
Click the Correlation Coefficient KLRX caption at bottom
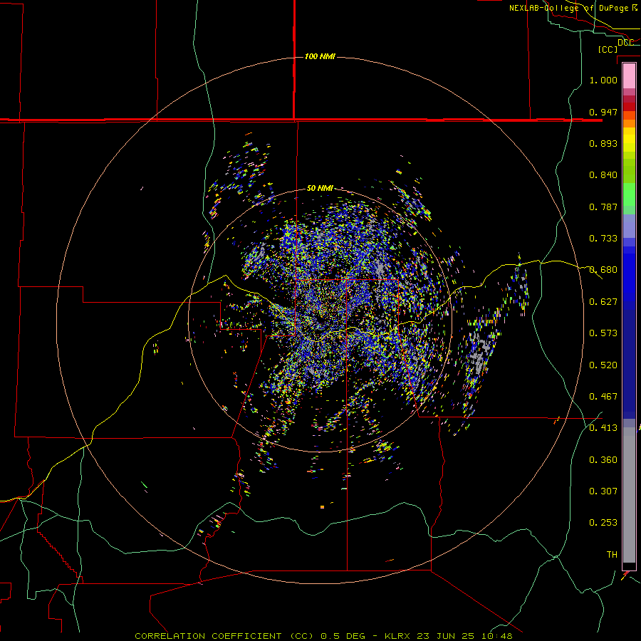323,636
